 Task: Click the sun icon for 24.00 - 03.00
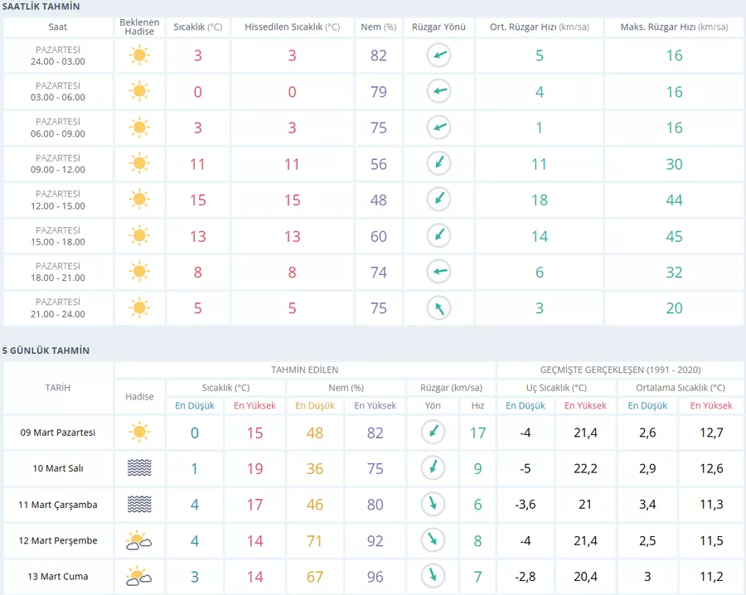pyautogui.click(x=139, y=56)
